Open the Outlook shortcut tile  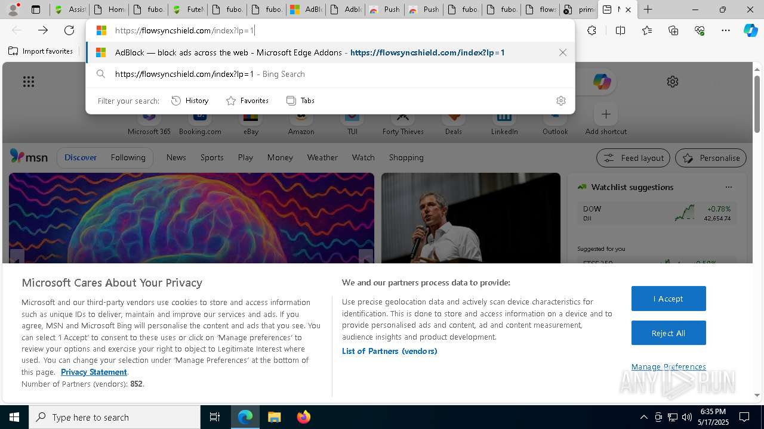tap(555, 123)
